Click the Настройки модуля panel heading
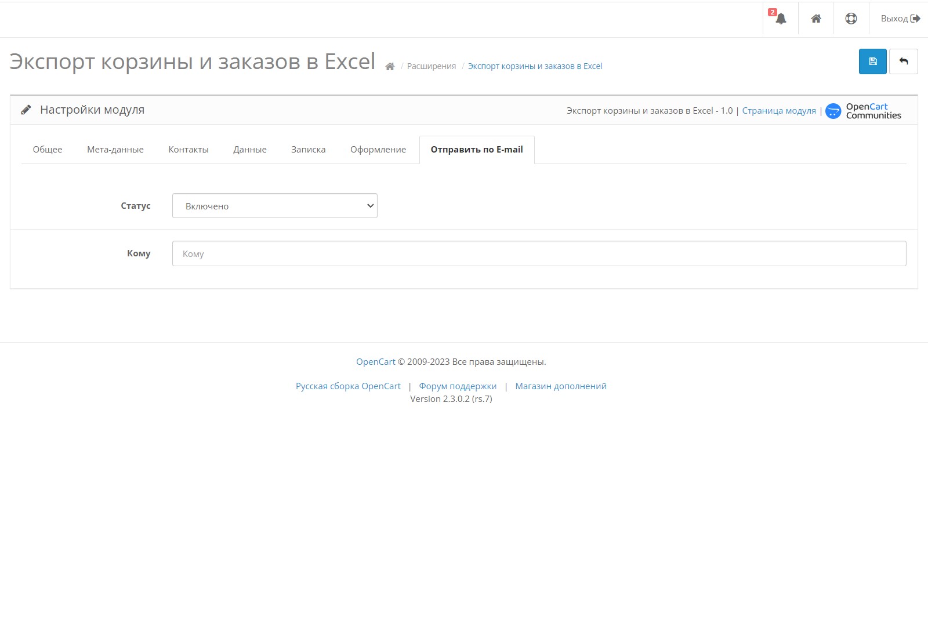This screenshot has width=928, height=638. point(92,110)
